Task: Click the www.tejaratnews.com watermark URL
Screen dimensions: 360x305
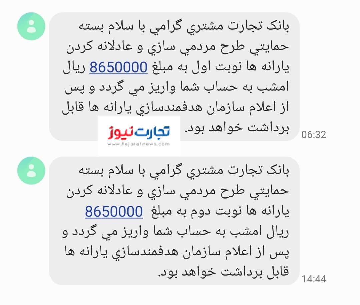Action: 139,144
